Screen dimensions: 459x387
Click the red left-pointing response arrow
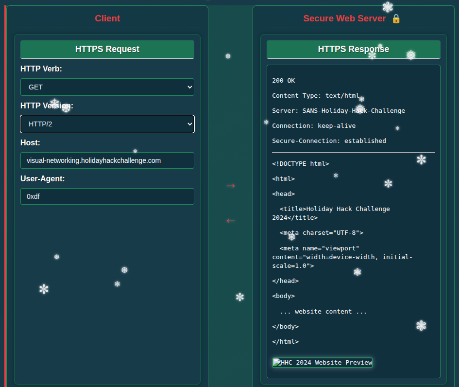click(x=230, y=221)
